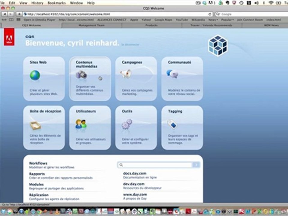288x216 pixels.
Task: Open Help menu
Action: (x=91, y=3)
